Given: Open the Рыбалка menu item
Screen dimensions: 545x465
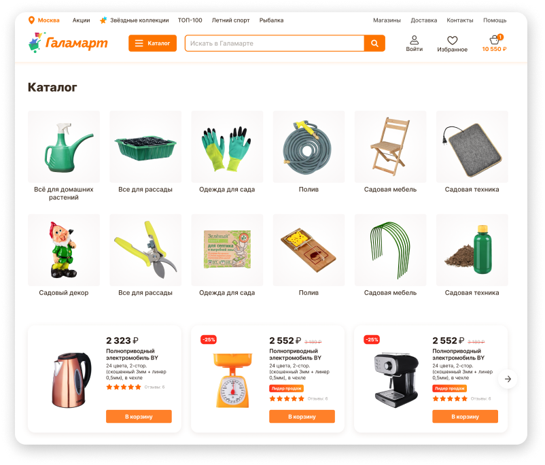Looking at the screenshot, I should pos(271,20).
